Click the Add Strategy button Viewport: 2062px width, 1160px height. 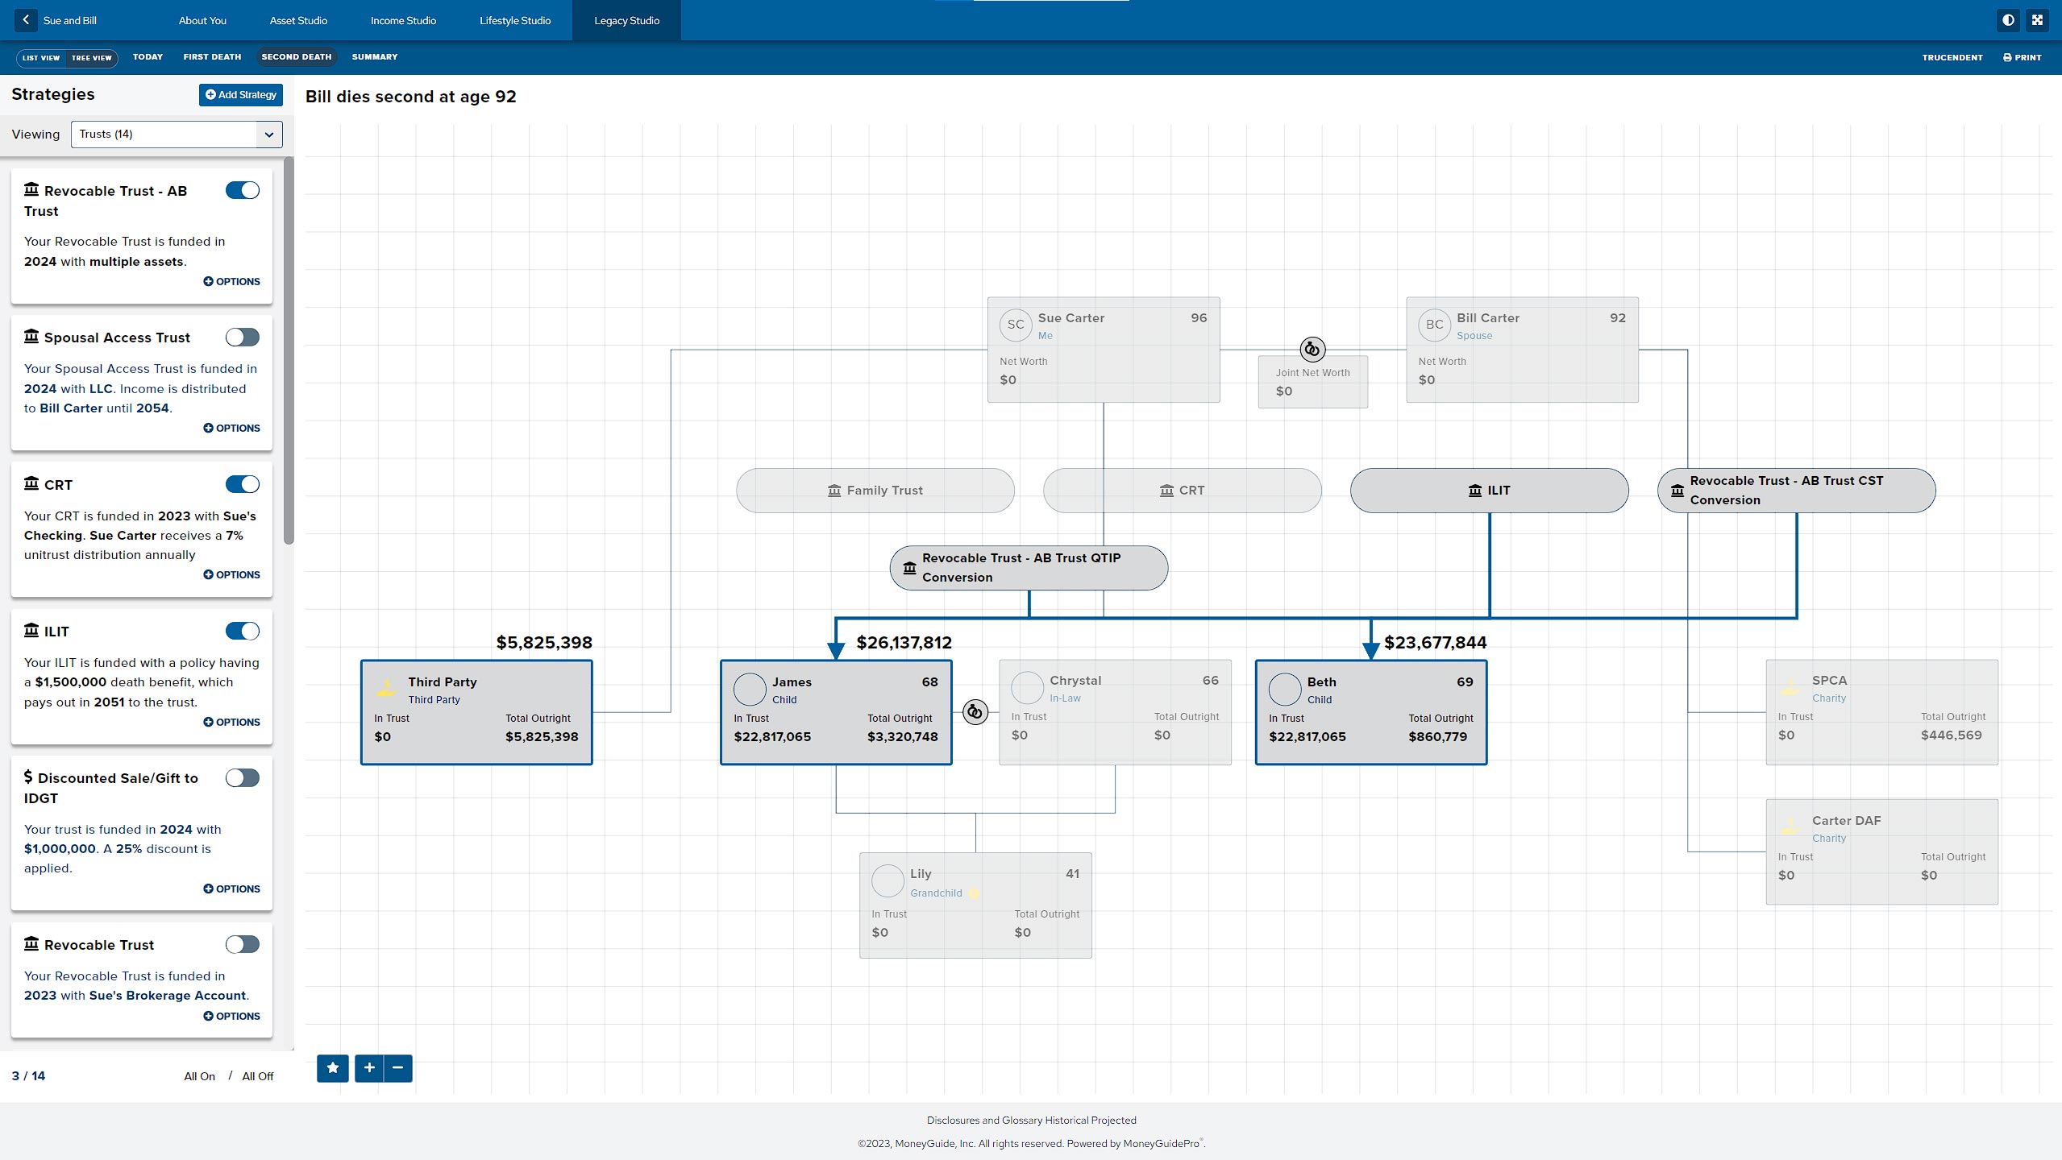pyautogui.click(x=241, y=95)
